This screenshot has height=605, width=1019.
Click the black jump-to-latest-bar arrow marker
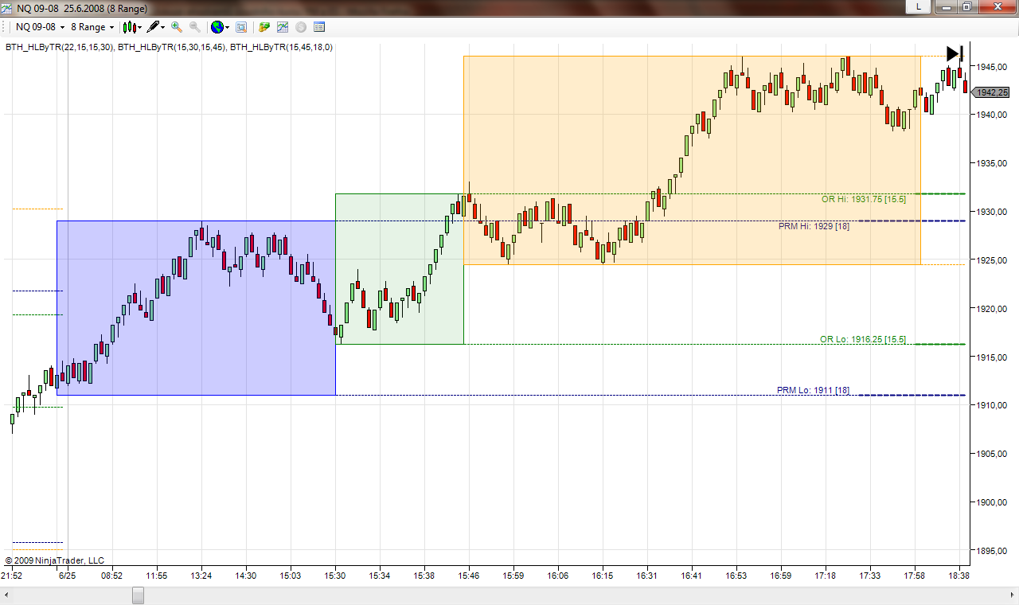[x=955, y=53]
